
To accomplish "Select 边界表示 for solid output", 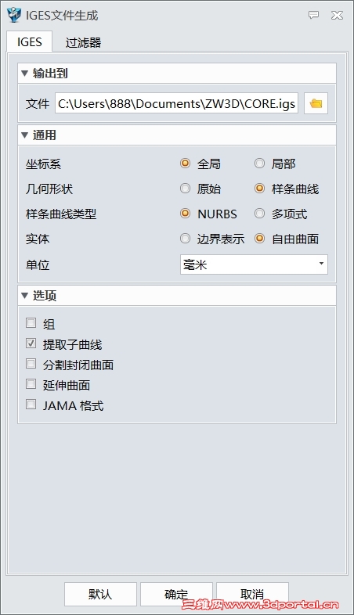I will click(186, 239).
